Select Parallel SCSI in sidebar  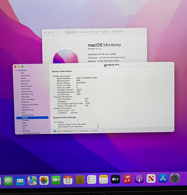(x=28, y=115)
